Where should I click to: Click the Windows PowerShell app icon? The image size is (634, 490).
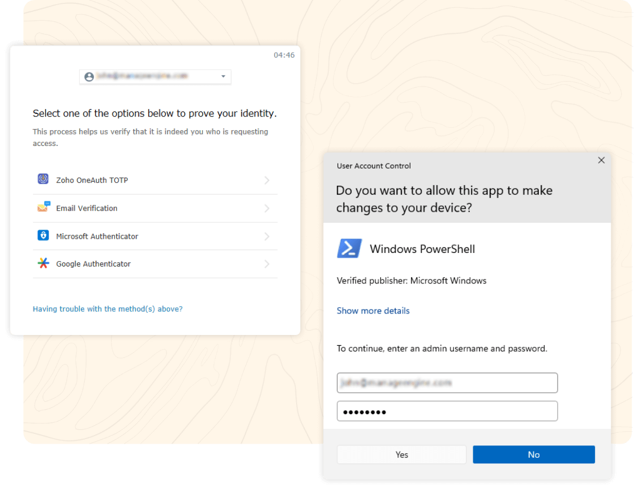pyautogui.click(x=349, y=248)
